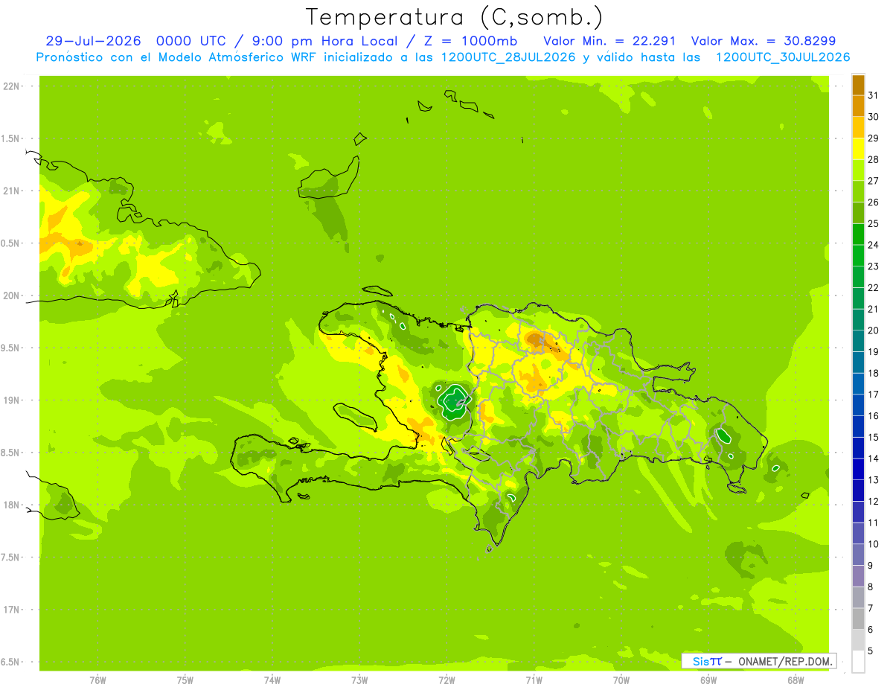Click the legend value label "31"
The height and width of the screenshot is (690, 893).
(873, 95)
